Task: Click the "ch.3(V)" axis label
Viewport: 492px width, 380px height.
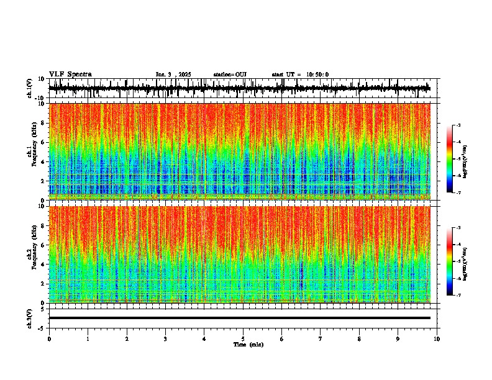Action: 30,319
